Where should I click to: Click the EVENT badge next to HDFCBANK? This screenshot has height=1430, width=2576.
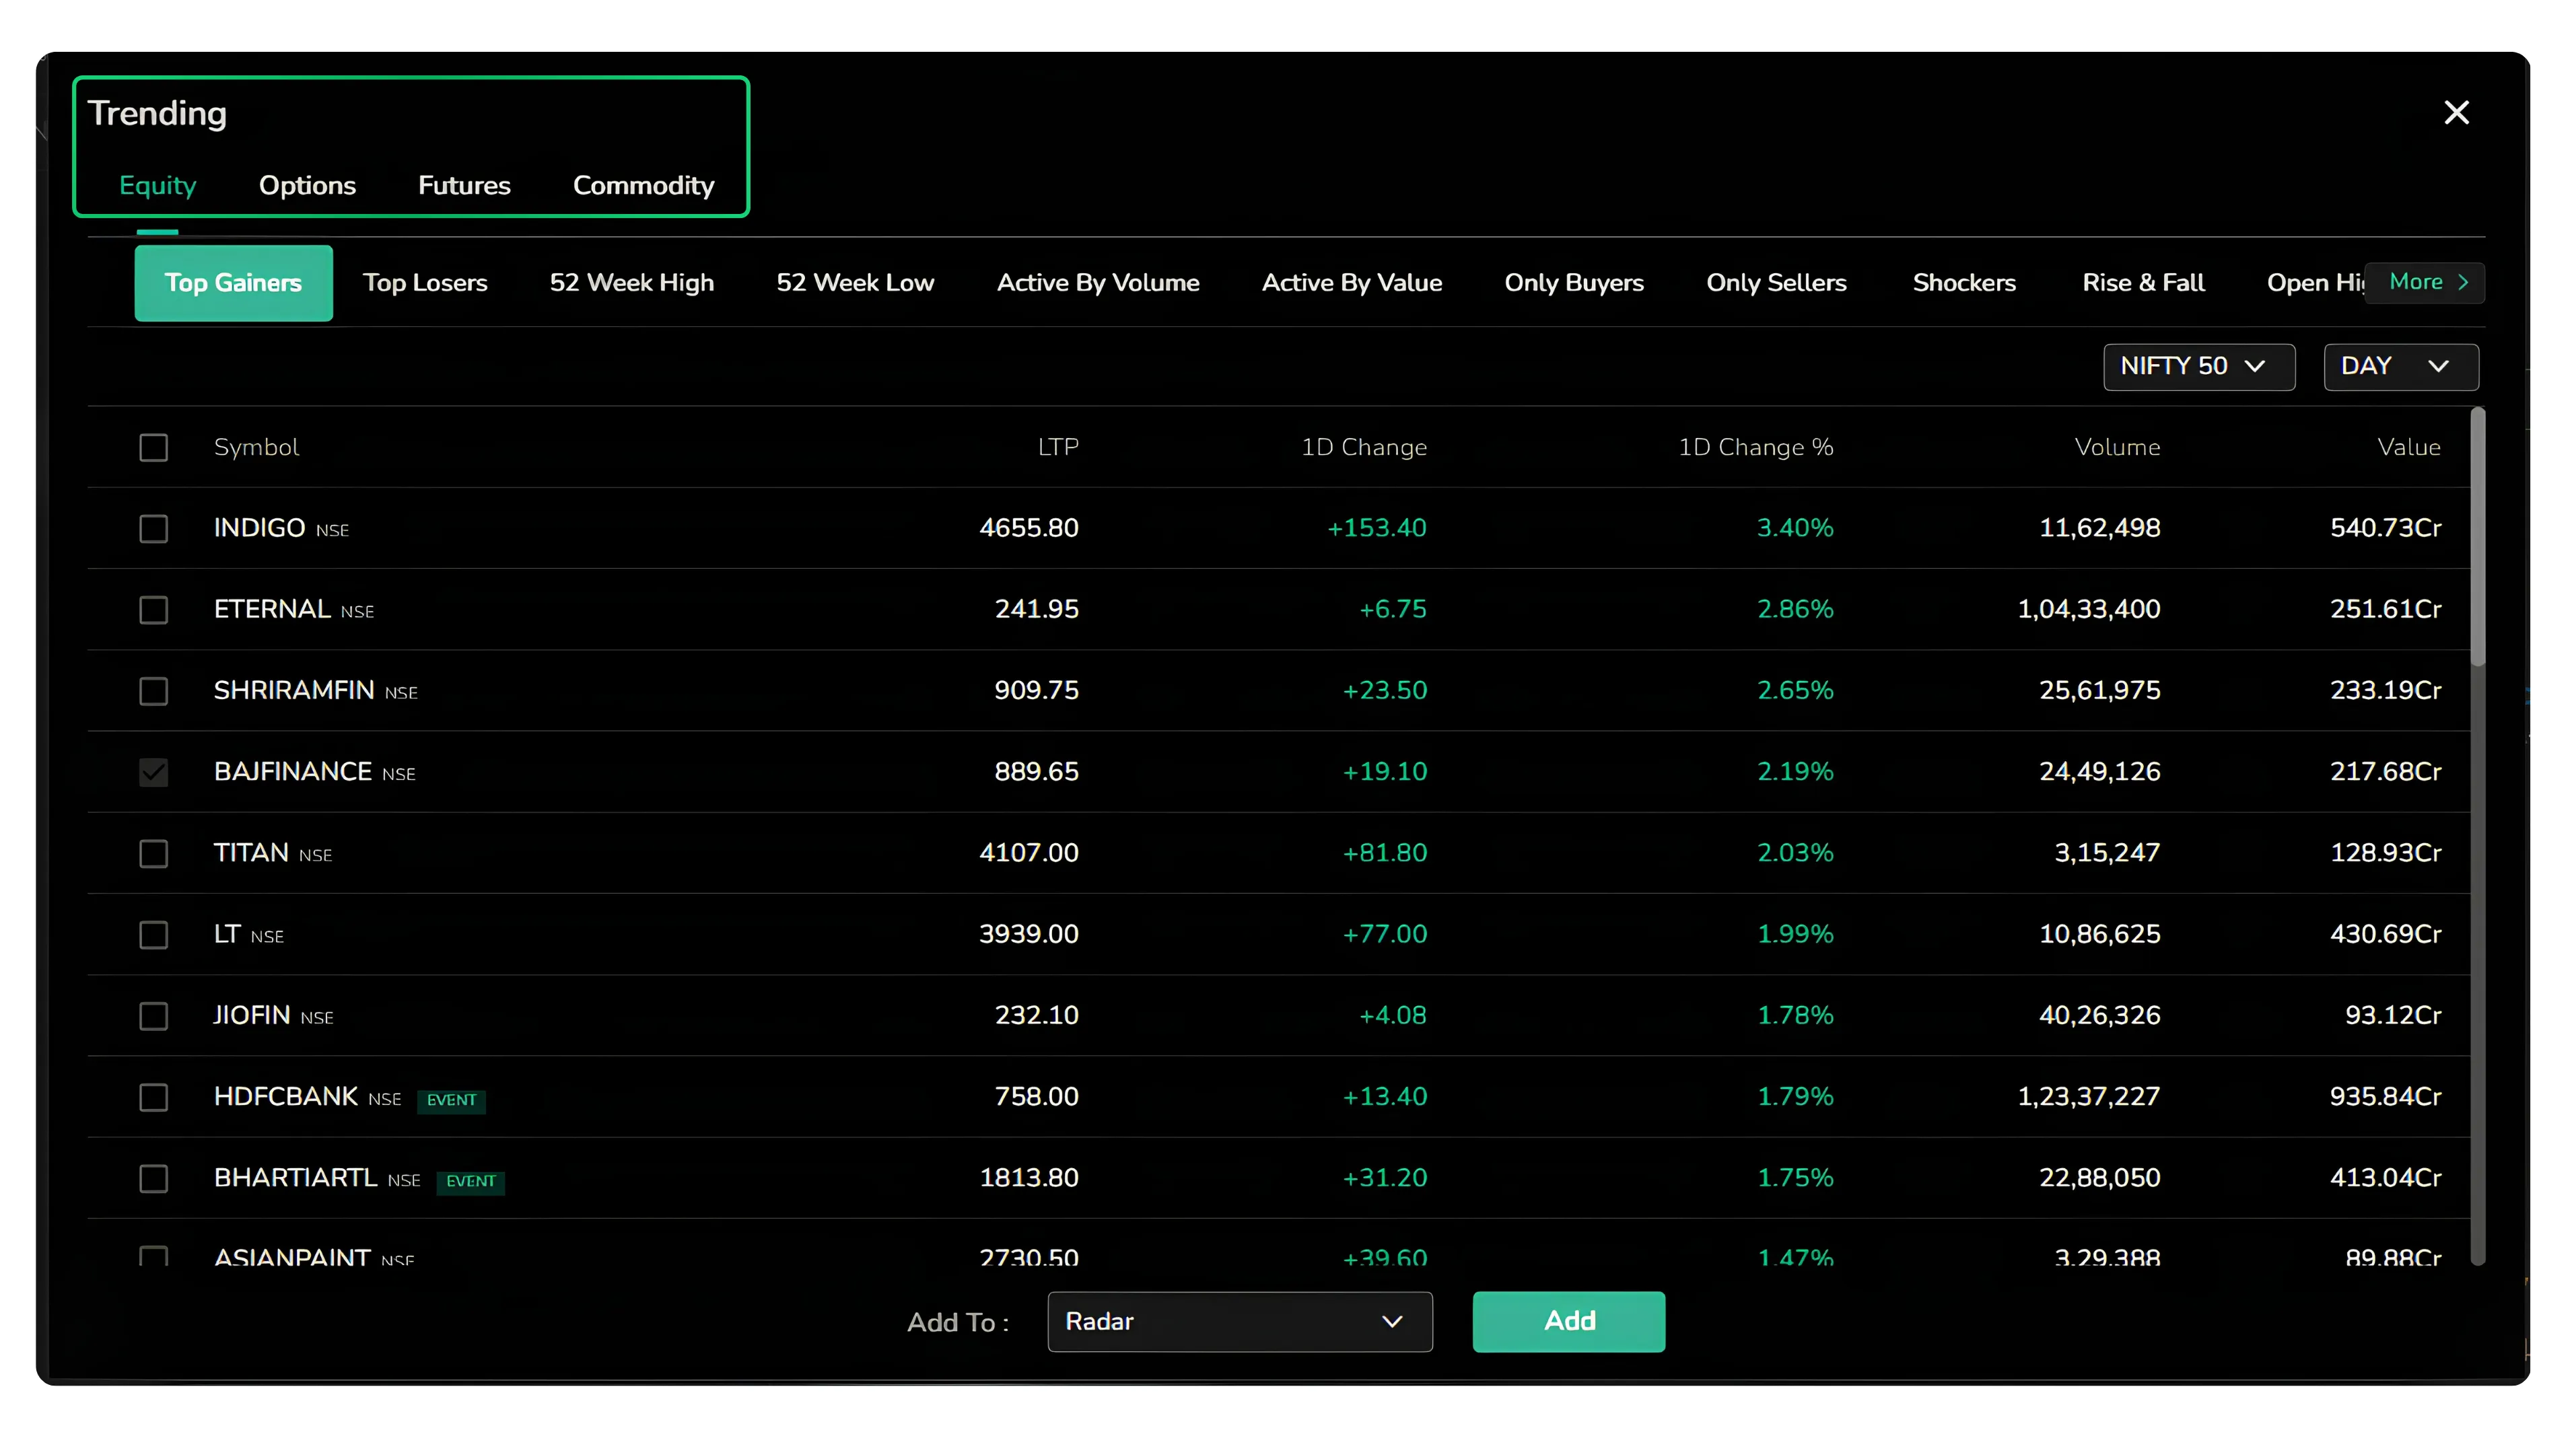point(451,1100)
